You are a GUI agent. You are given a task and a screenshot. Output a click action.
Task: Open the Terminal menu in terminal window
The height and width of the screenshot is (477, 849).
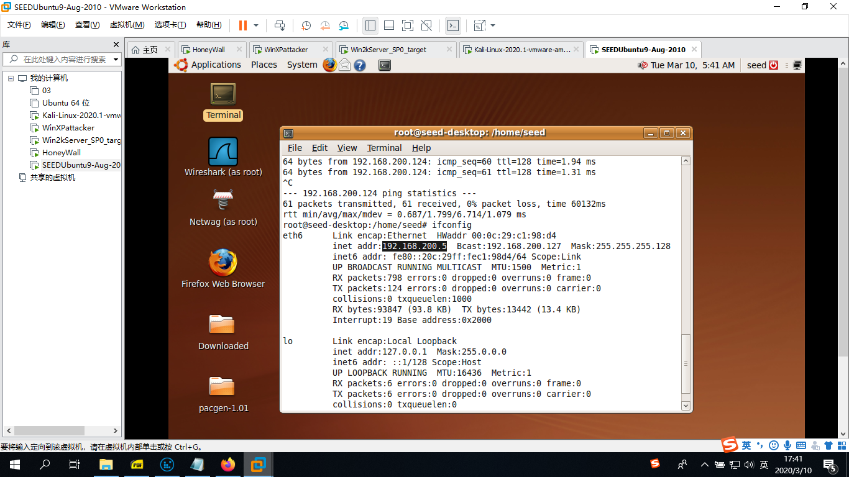384,148
